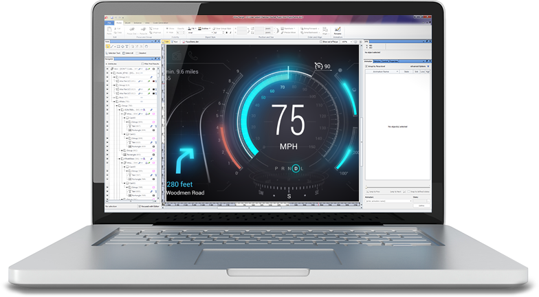Toggle Italic text style
Screen dimensions: 539x297
231,33
